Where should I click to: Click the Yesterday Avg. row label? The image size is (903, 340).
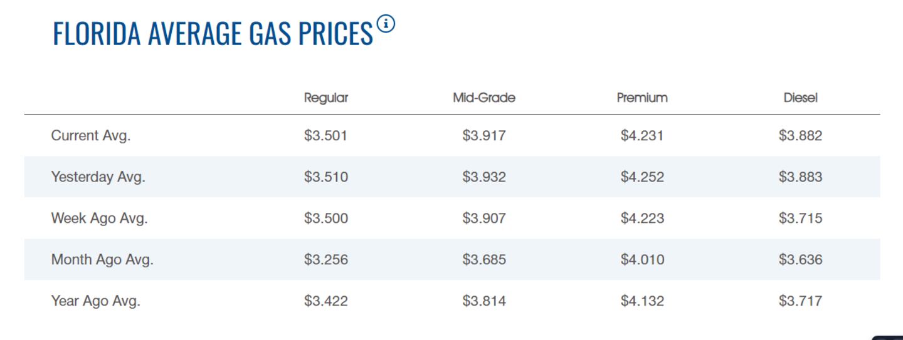tap(98, 177)
